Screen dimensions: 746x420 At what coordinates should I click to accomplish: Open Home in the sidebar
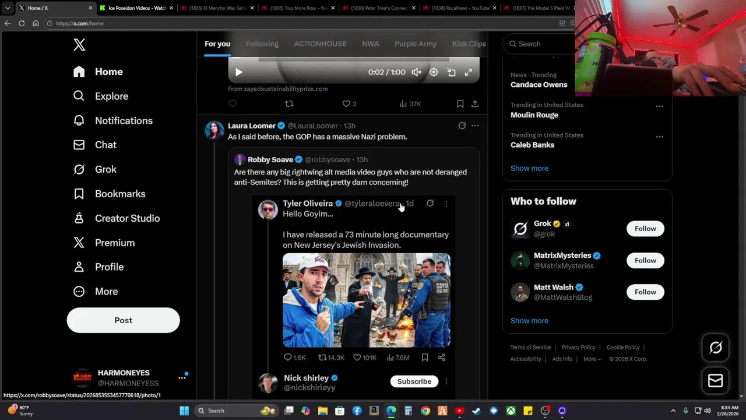tap(98, 72)
